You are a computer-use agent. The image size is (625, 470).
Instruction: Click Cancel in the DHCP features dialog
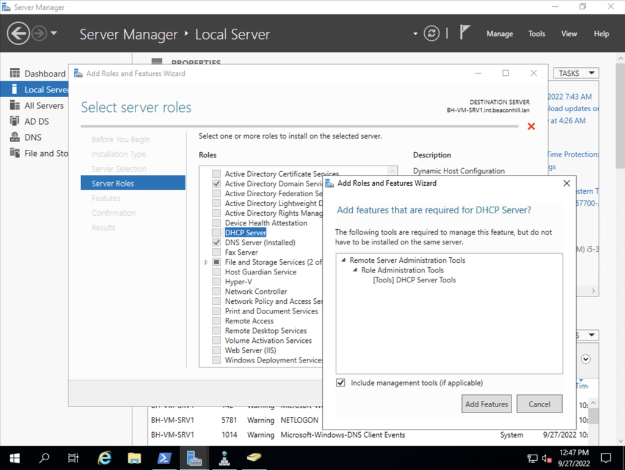(x=540, y=404)
